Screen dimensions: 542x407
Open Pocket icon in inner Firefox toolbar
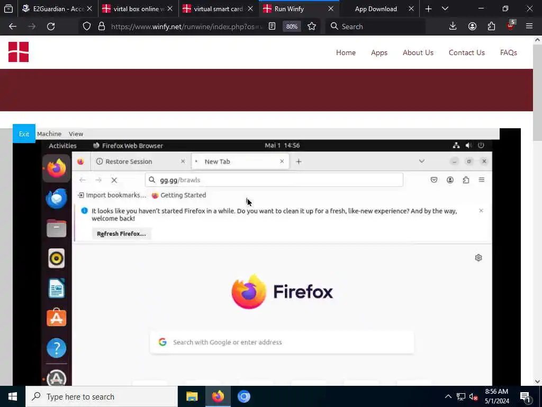click(434, 180)
